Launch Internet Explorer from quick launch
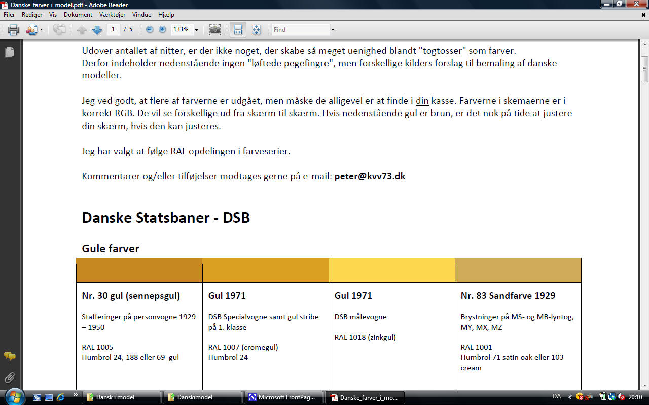649x405 pixels. pos(60,397)
